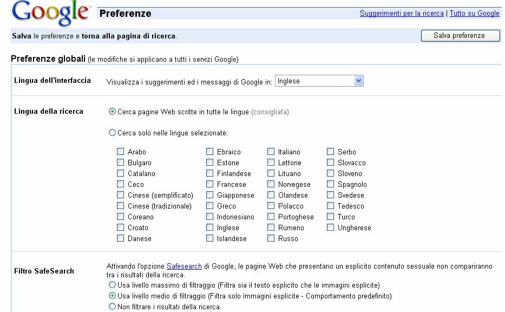The height and width of the screenshot is (312, 505).
Task: Check the Giapponese language checkbox
Action: coord(210,195)
